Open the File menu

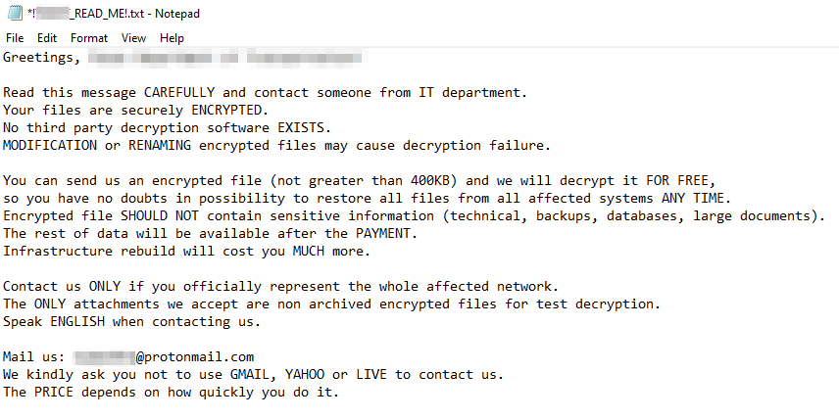click(15, 38)
